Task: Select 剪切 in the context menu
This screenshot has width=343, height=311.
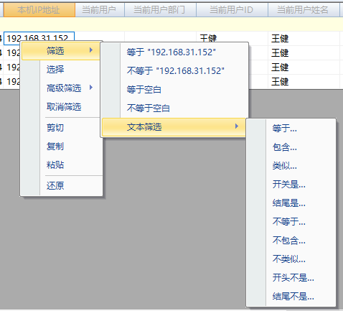Action: tap(55, 128)
